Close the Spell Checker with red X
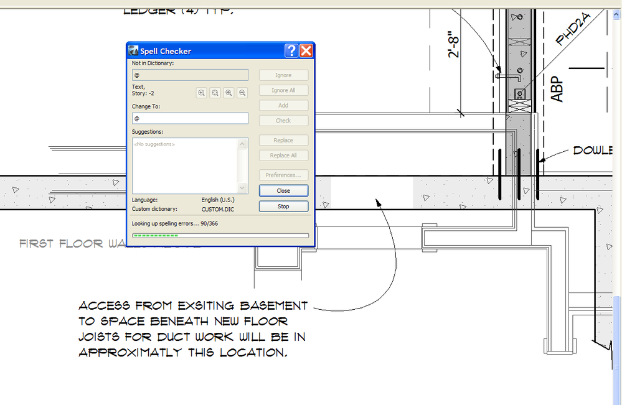Viewport: 622px width, 405px height. coord(306,51)
